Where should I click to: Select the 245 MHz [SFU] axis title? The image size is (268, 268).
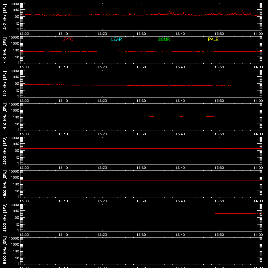(4, 16)
